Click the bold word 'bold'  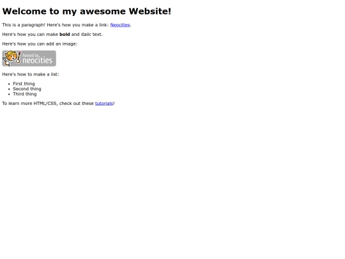click(x=65, y=35)
